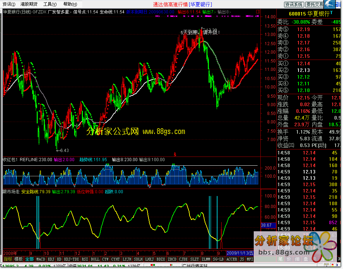The image size is (343, 269).
Task: Switch to the SG-LB indicator tab
Action: coord(218,260)
